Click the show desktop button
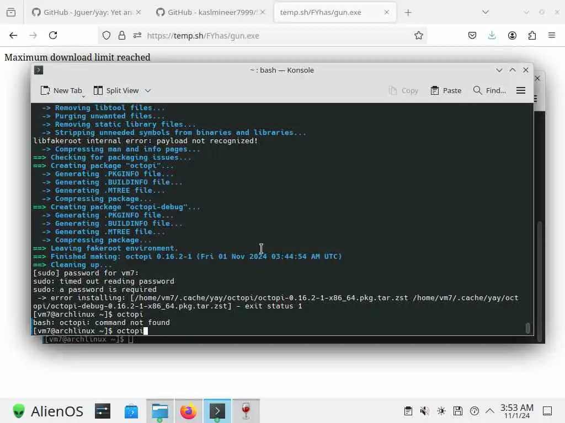This screenshot has width=565, height=423. pyautogui.click(x=547, y=411)
